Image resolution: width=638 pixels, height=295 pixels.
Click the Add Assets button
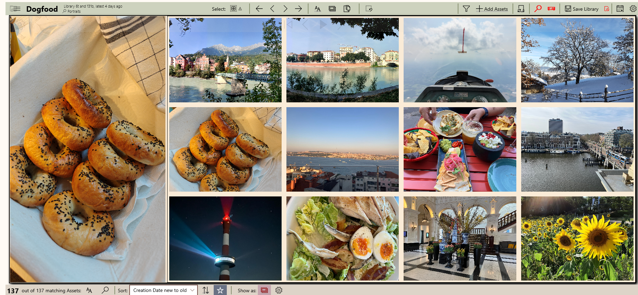tap(492, 9)
